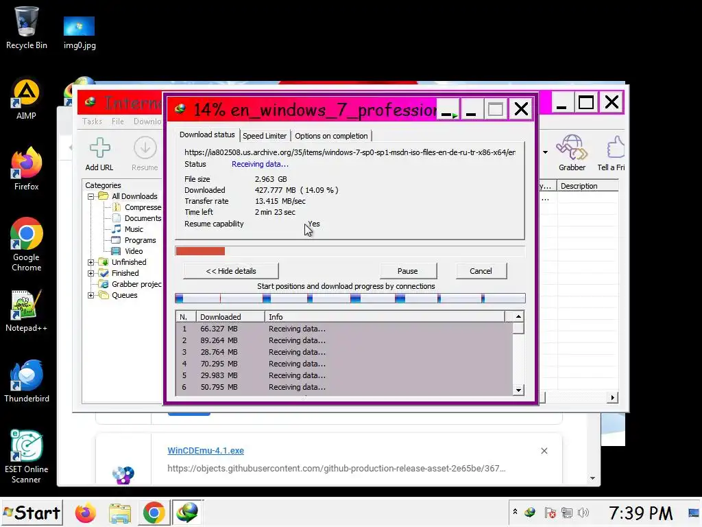Expand the Unfinished category

click(x=91, y=262)
